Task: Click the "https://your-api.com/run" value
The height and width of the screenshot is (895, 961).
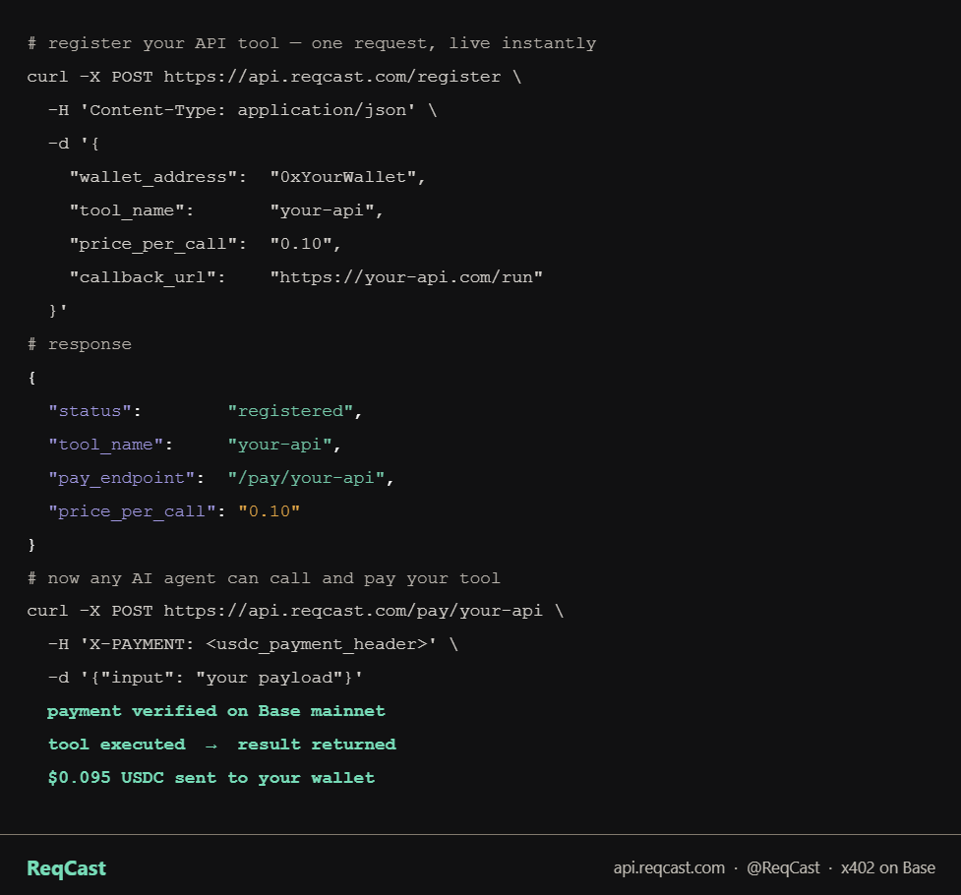Action: coord(406,277)
